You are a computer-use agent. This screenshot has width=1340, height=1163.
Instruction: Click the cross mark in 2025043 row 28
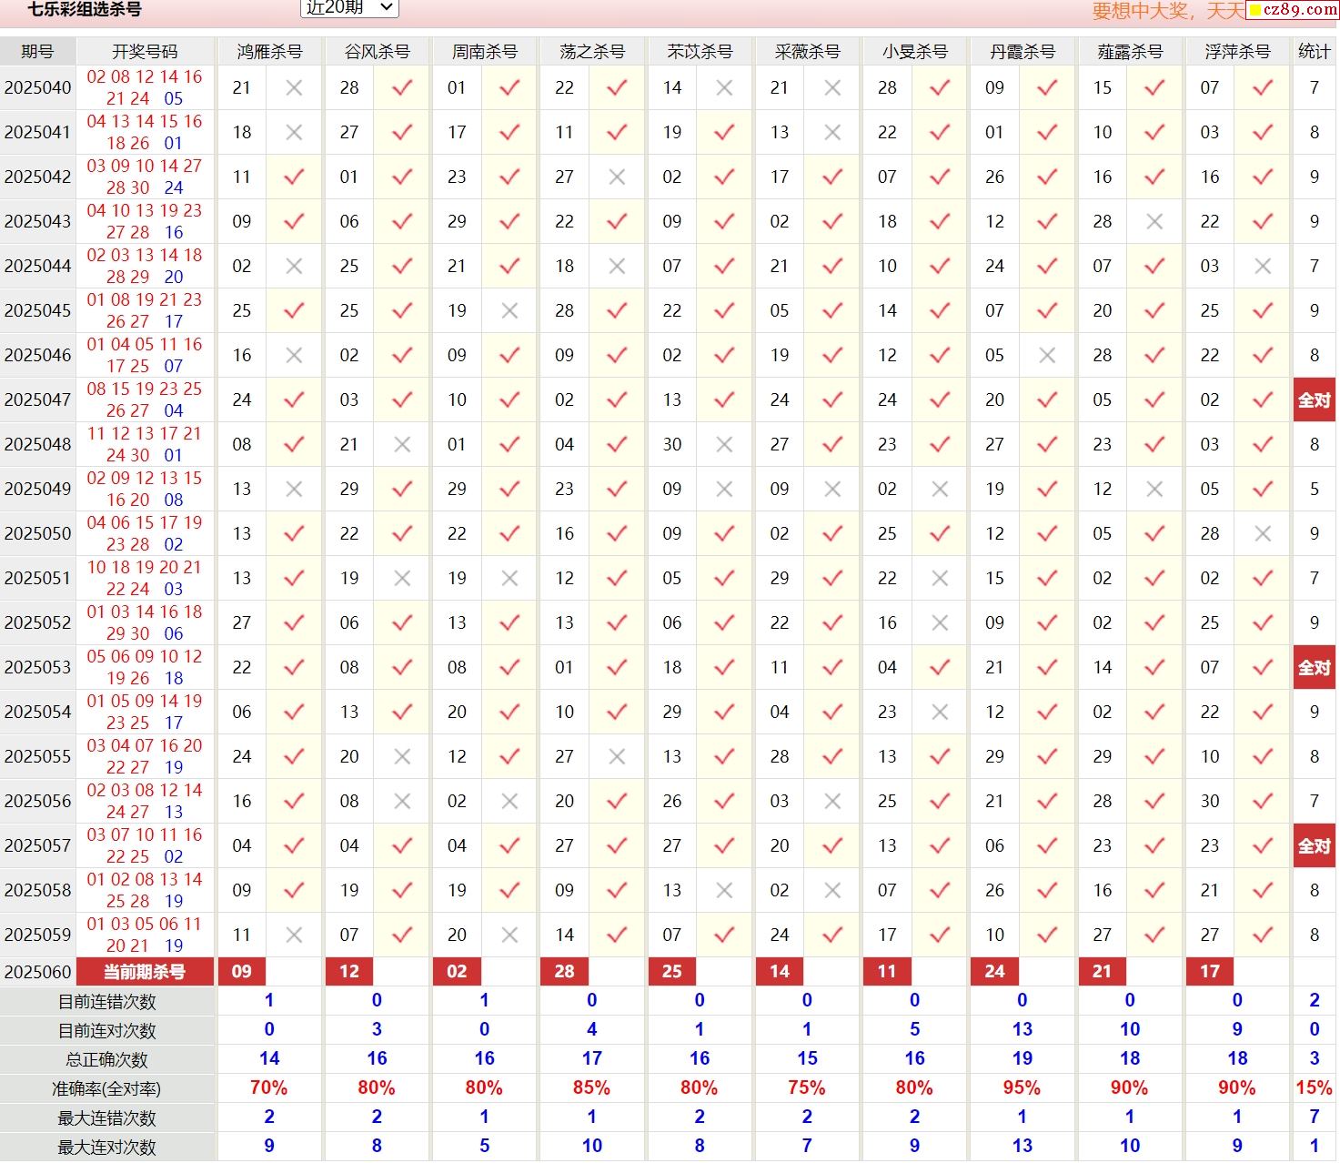(x=1154, y=222)
